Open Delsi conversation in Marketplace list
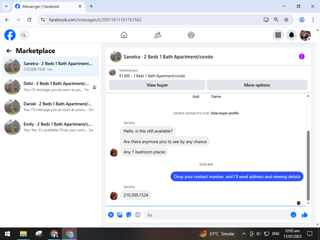Image resolution: width=320 pixels, height=240 pixels. pyautogui.click(x=51, y=86)
